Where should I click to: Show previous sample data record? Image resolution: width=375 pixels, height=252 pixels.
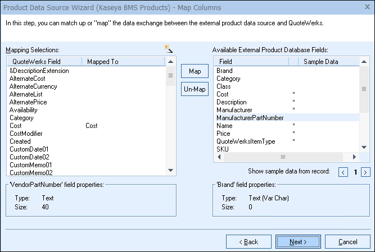343,172
